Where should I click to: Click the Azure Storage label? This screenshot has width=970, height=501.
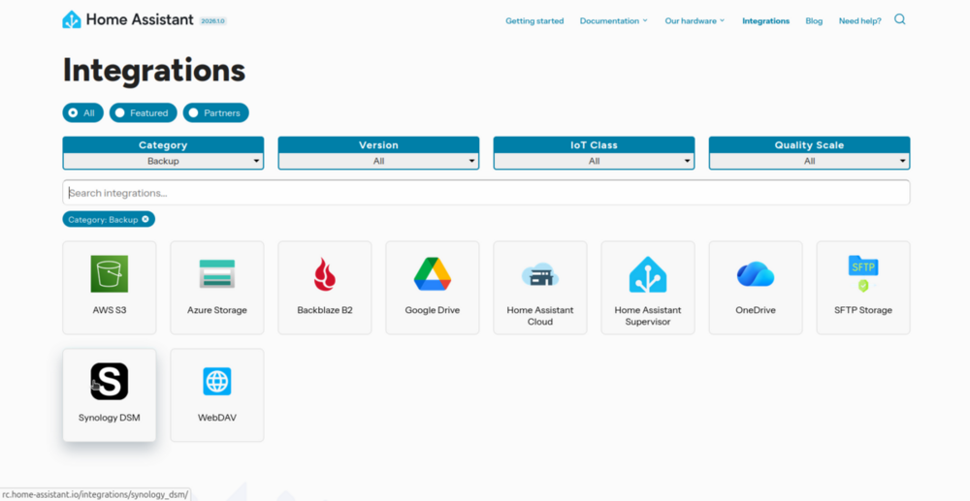point(217,310)
